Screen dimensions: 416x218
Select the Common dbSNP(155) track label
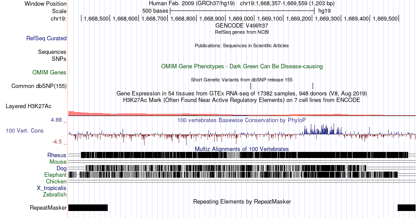click(39, 86)
